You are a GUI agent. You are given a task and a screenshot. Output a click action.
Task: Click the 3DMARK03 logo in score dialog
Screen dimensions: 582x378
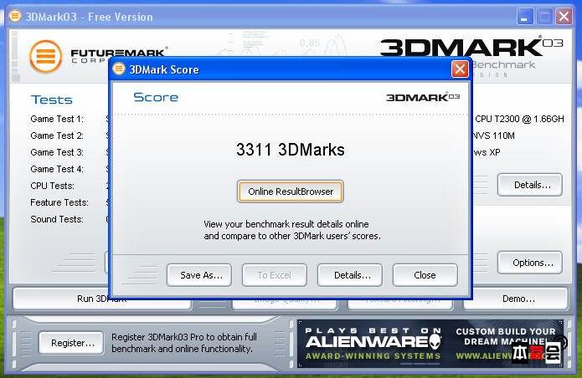point(423,98)
